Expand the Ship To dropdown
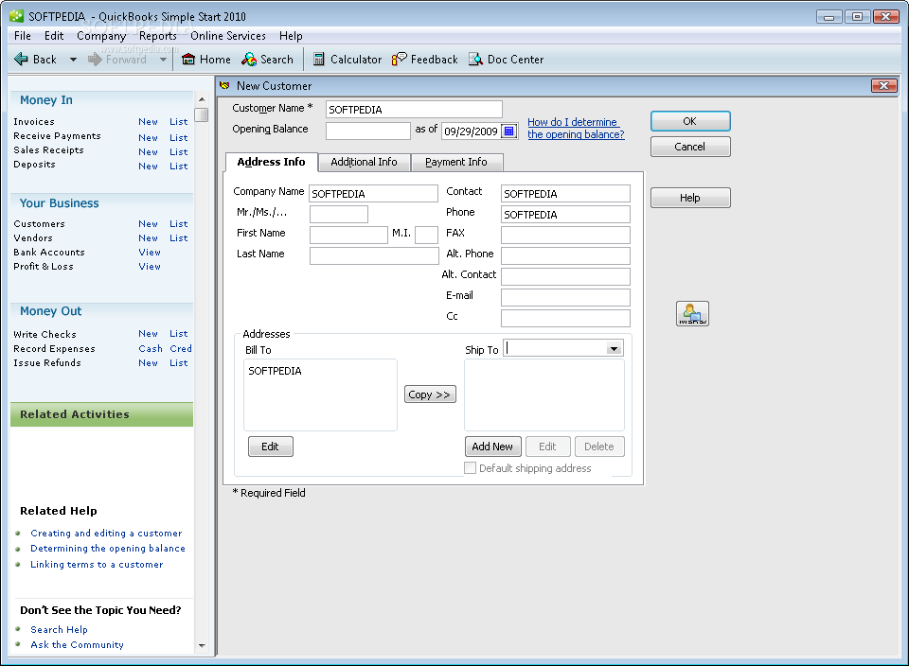Image resolution: width=909 pixels, height=666 pixels. click(614, 349)
